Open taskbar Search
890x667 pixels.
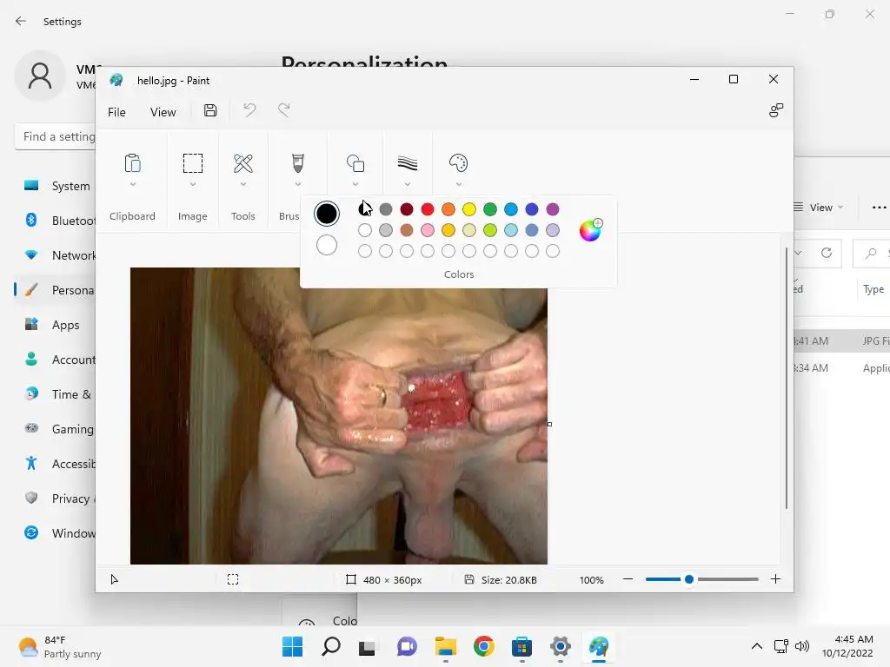pyautogui.click(x=331, y=646)
